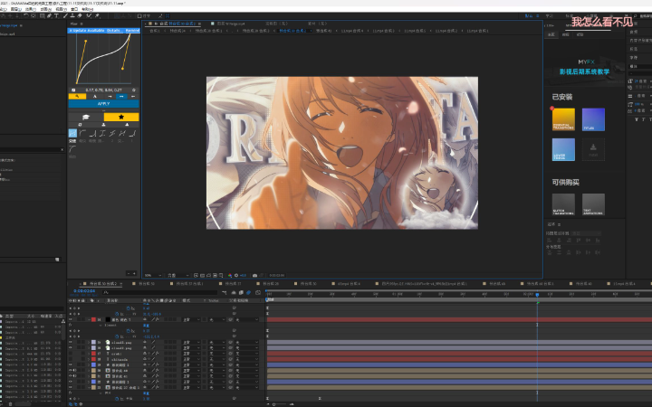Open blending mode dropdown for layer 14

191,320
